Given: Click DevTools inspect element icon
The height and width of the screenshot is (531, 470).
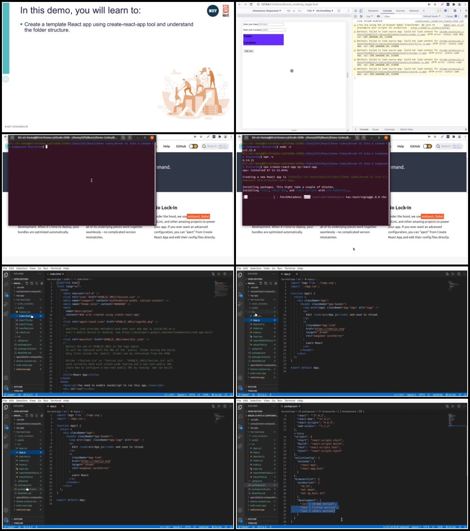Looking at the screenshot, I should point(355,11).
